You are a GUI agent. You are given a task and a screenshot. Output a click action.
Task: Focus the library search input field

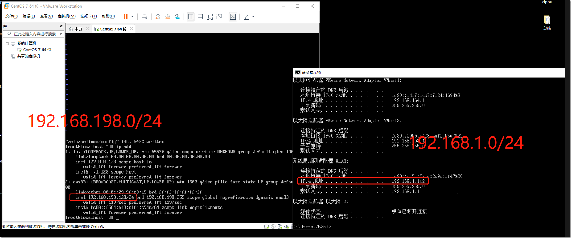(x=34, y=34)
